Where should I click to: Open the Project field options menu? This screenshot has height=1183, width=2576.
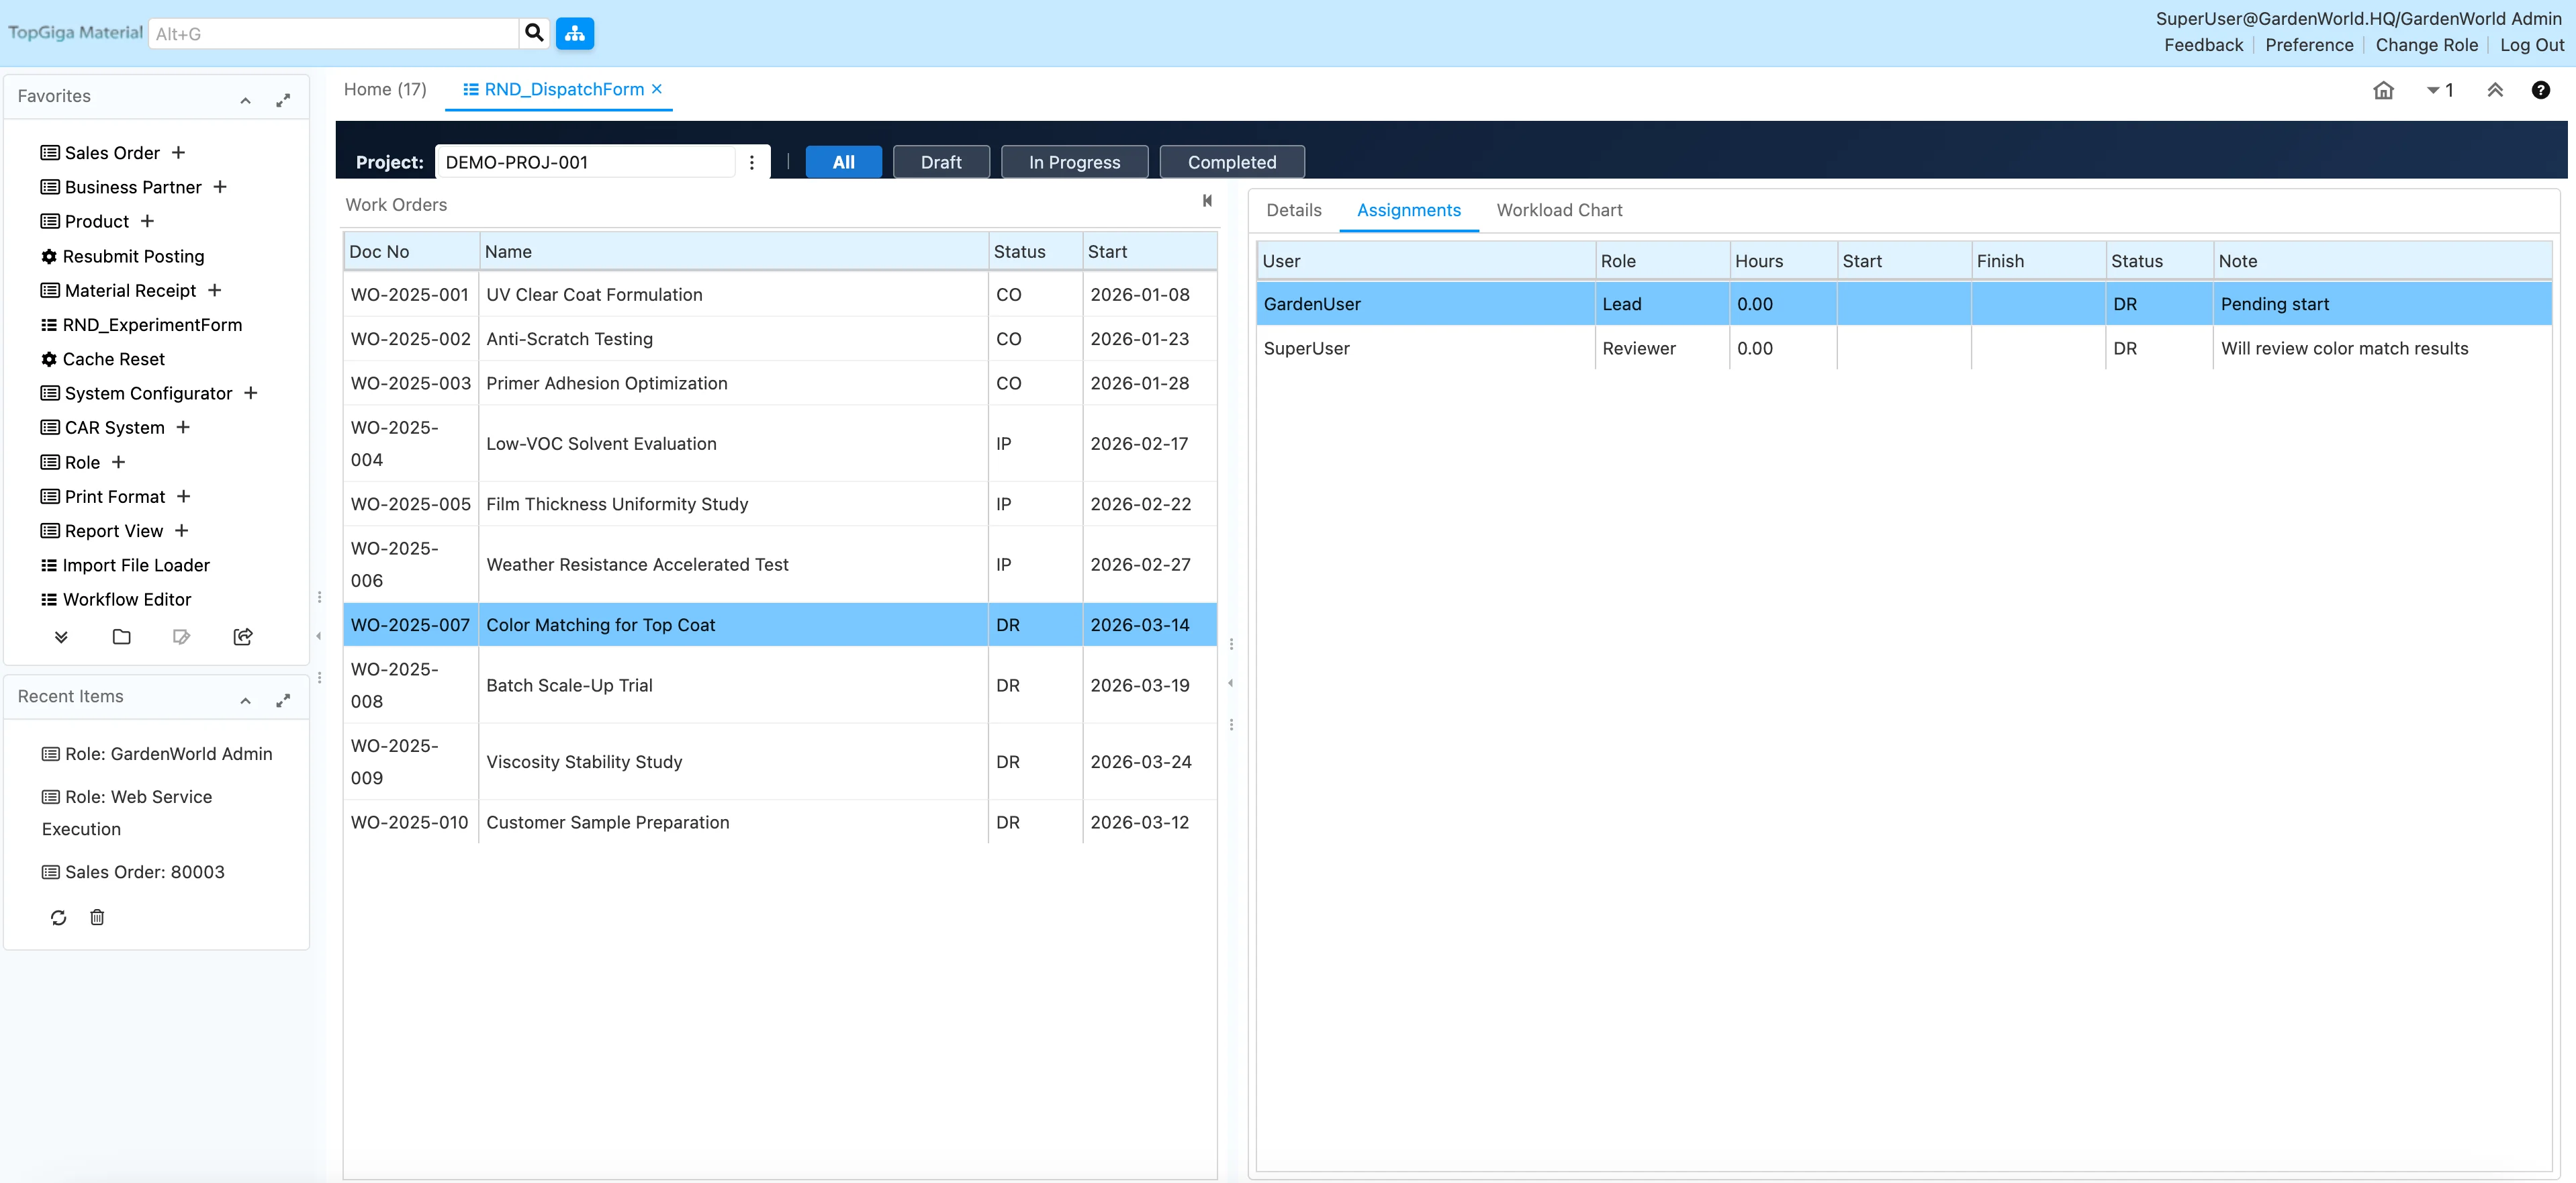pos(752,162)
